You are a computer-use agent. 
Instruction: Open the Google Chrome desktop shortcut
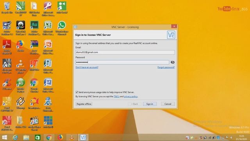click(34, 85)
